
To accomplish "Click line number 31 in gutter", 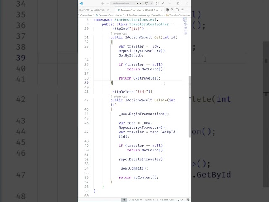I will [87, 37].
